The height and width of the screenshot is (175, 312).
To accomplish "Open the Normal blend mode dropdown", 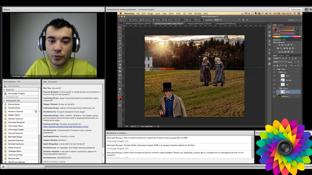I will click(279, 62).
